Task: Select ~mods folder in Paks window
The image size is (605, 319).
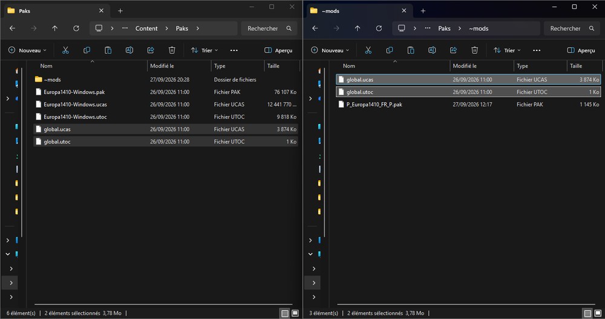Action: [x=166, y=79]
